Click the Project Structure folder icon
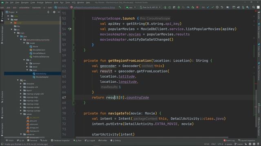 pos(228,7)
